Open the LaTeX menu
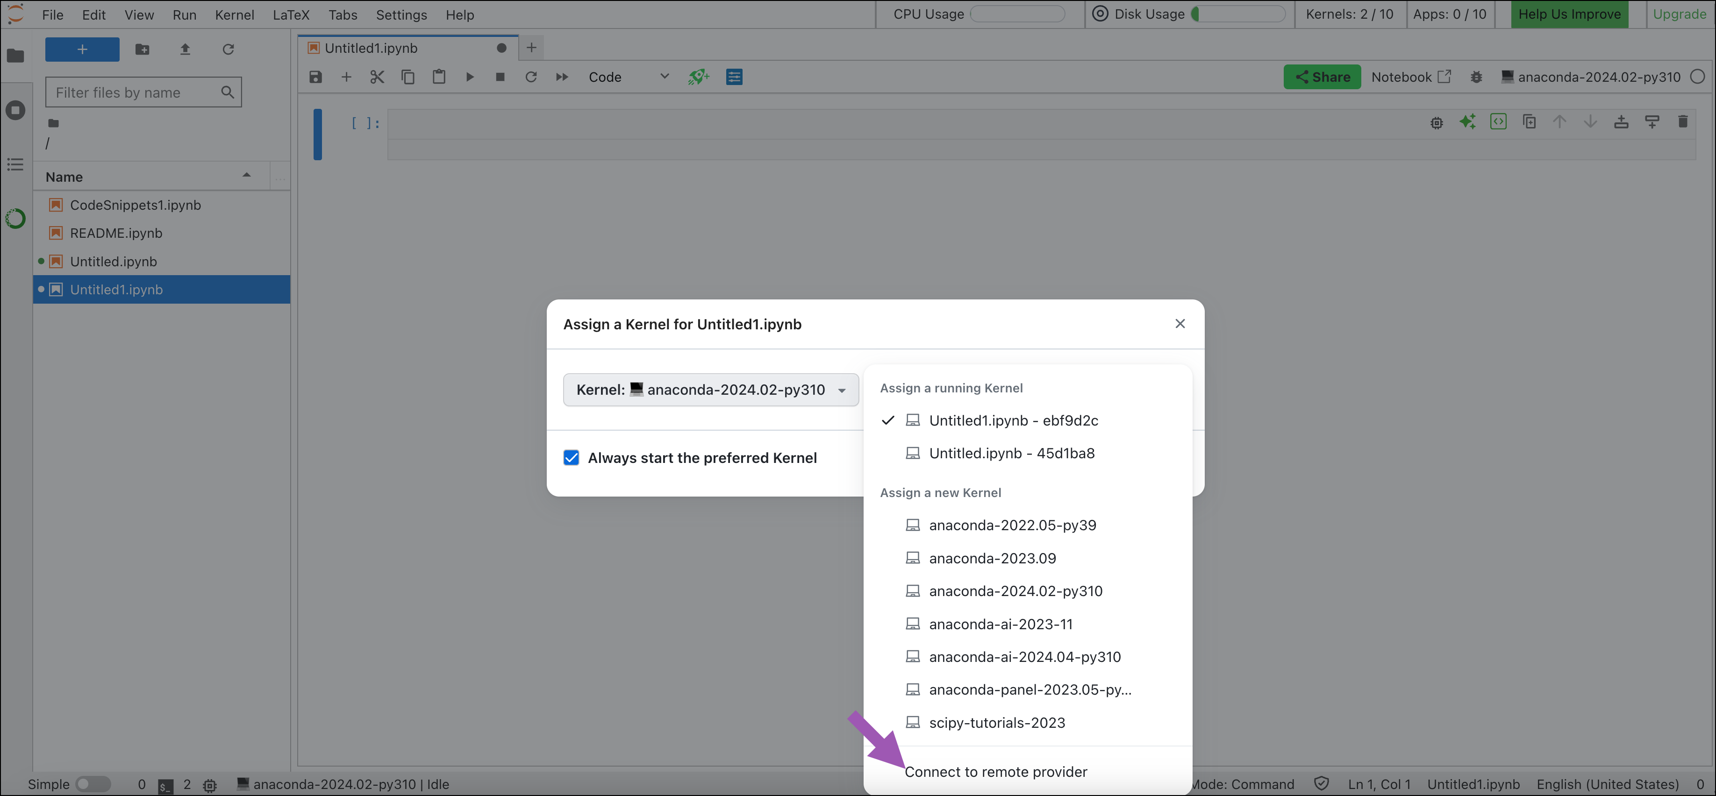Viewport: 1716px width, 796px height. click(291, 14)
